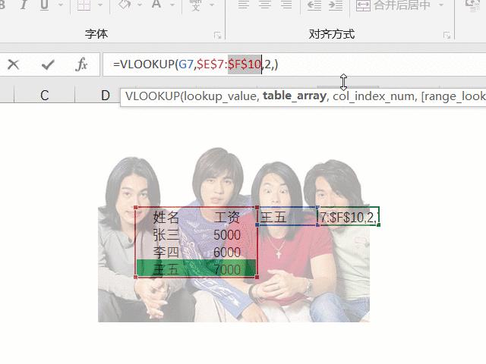
Task: Increase indent
Action: click(336, 5)
